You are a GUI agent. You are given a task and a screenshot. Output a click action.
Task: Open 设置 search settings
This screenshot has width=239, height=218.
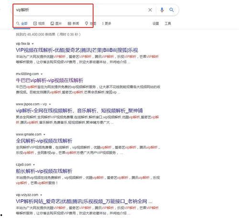(x=155, y=23)
